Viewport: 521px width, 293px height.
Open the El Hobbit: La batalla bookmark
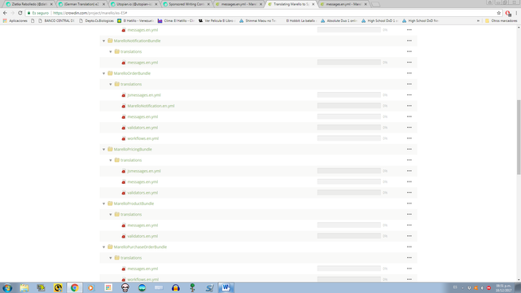click(300, 20)
